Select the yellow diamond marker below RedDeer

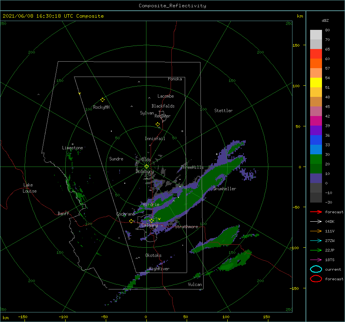pos(158,124)
